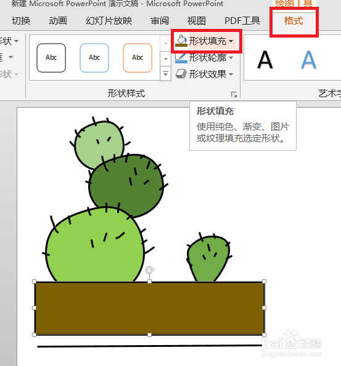
Task: Click the bottom-right resize handle of rectangle
Action: tap(265, 335)
